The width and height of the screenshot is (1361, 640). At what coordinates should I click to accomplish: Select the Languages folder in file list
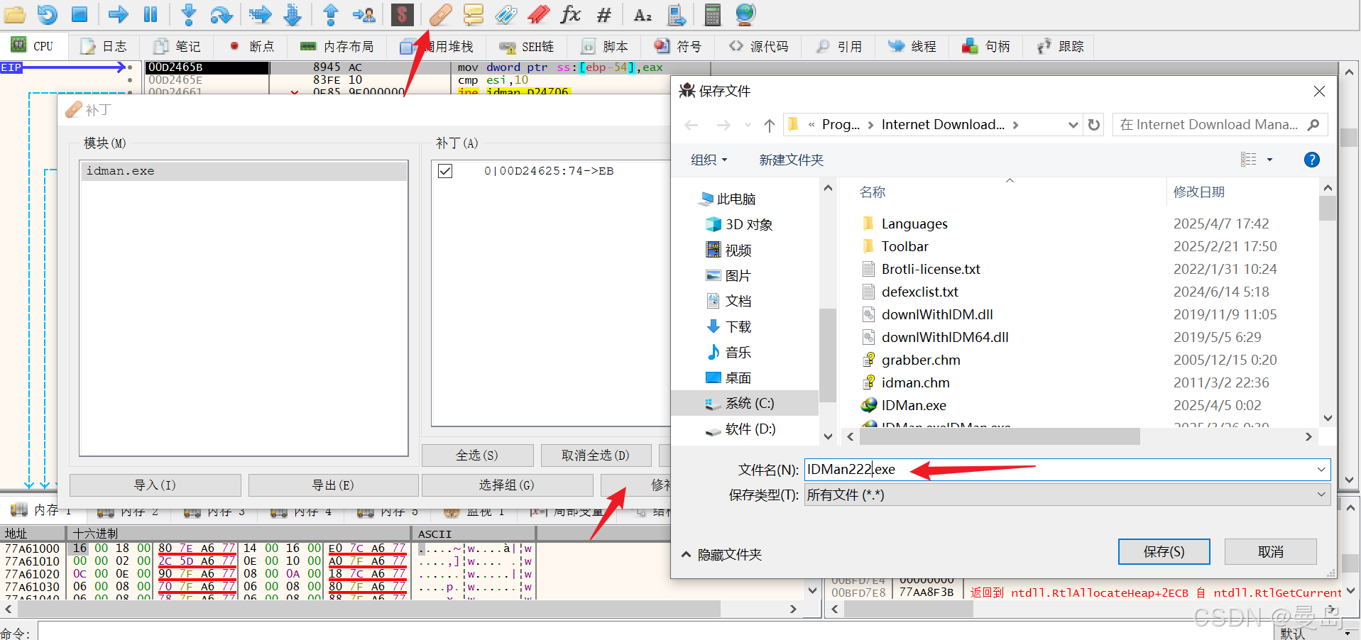click(x=914, y=224)
